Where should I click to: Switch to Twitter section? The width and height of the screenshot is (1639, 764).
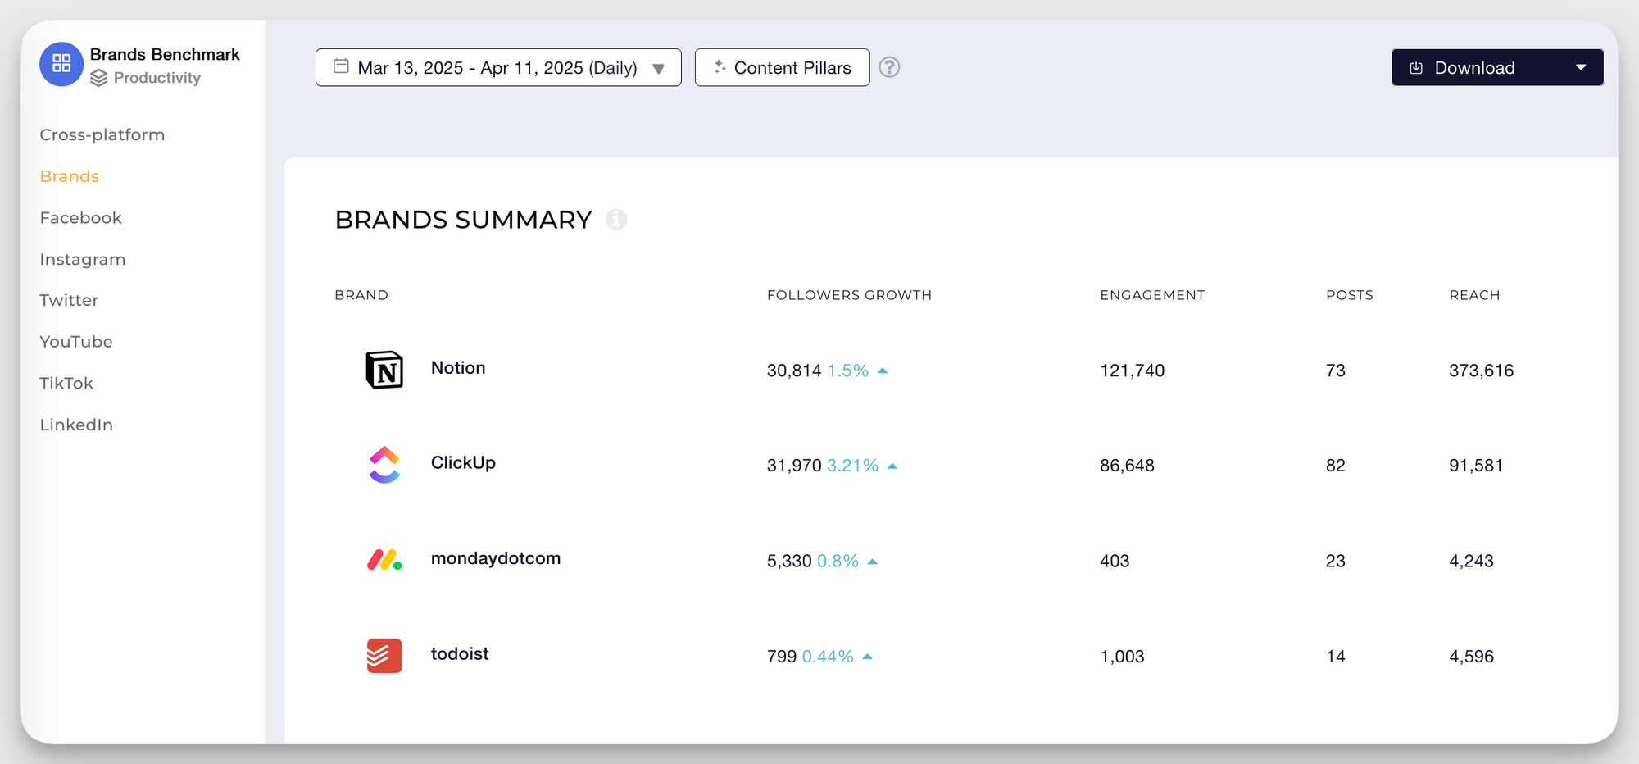tap(69, 301)
